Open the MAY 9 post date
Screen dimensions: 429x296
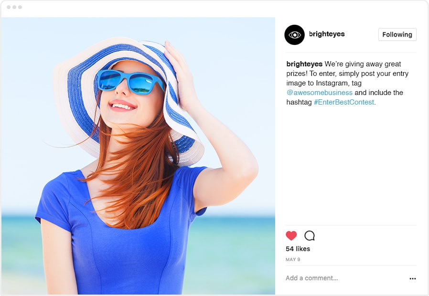point(293,259)
